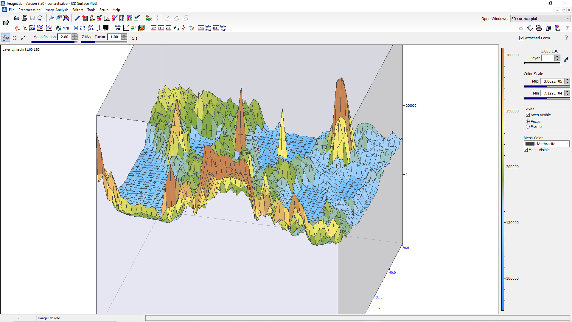Click the refresh cycle arrows icon
Viewport: 572px width, 322px height.
pyautogui.click(x=83, y=28)
